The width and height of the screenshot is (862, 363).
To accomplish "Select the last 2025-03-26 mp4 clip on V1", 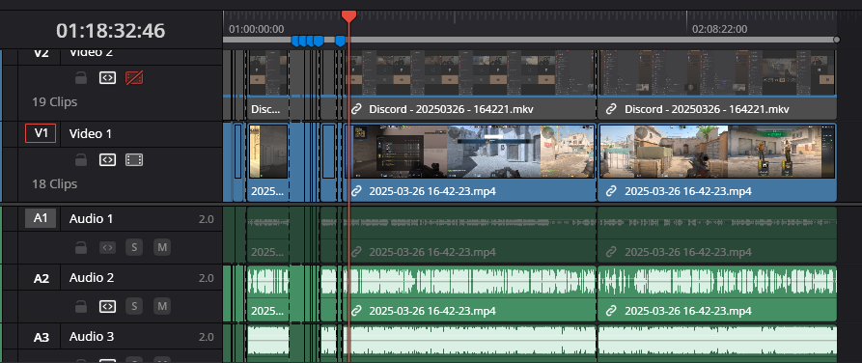I will [717, 162].
